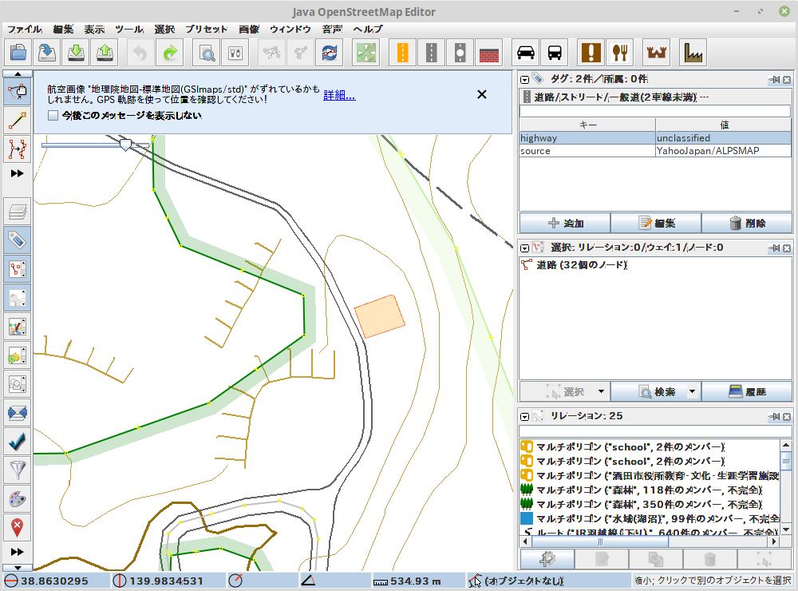Open the dropdown arrow beside 検索 button
Screen dimensions: 798x591
[692, 392]
